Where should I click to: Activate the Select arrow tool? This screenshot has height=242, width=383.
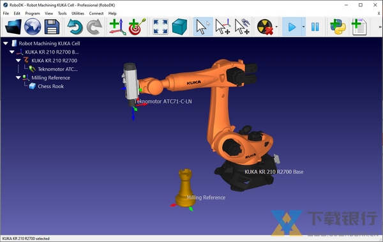[203, 27]
